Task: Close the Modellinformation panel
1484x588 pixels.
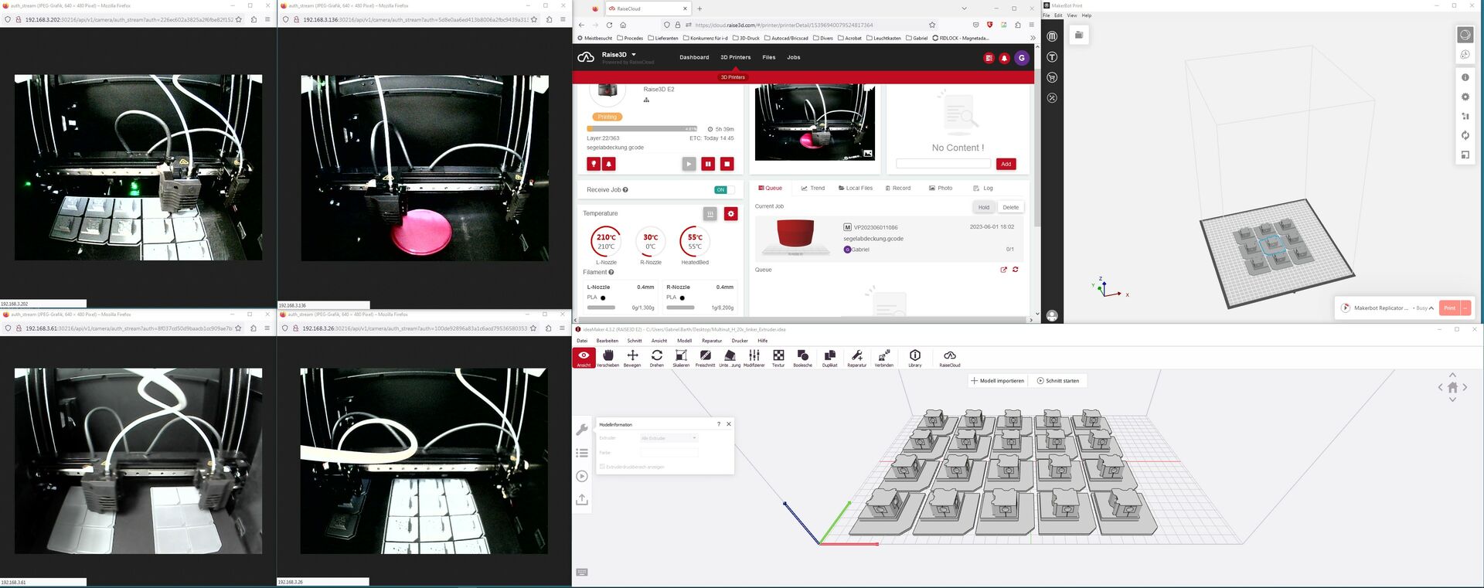Action: pos(729,424)
